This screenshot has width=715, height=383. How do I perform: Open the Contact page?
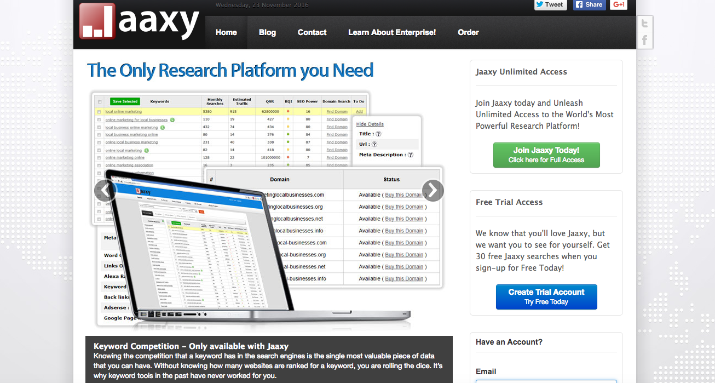[x=312, y=32]
